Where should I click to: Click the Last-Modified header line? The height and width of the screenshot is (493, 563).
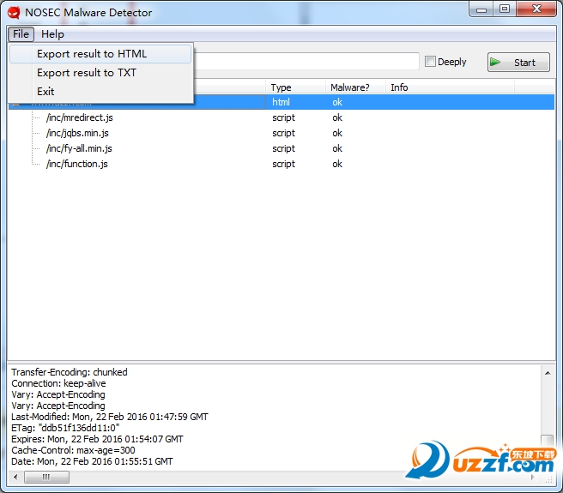click(110, 417)
